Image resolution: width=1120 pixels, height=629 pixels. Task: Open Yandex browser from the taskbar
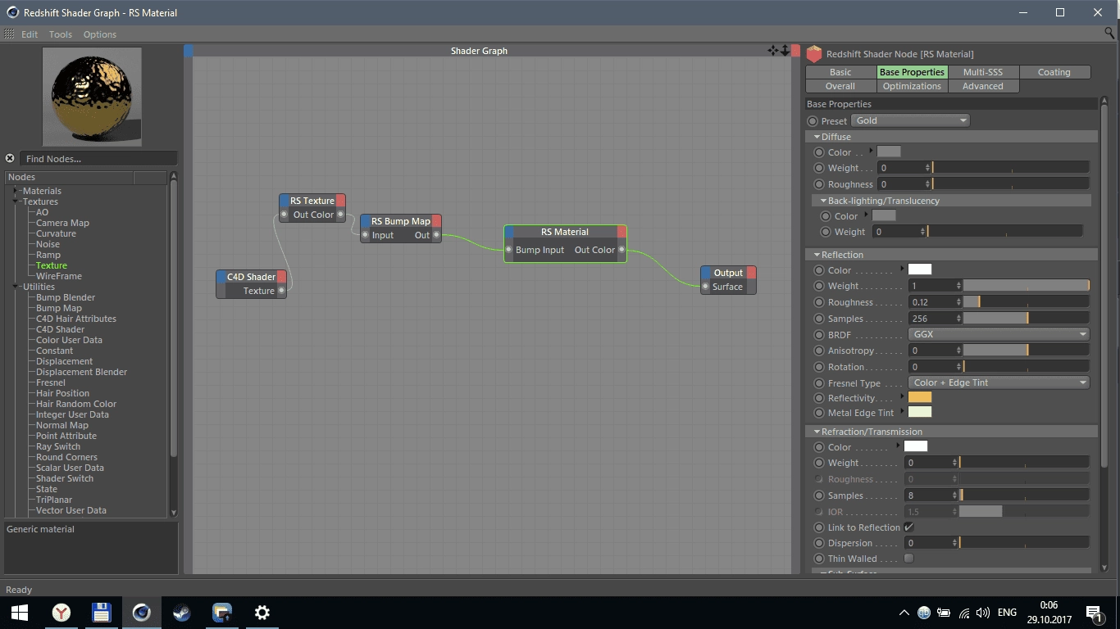[x=61, y=613]
